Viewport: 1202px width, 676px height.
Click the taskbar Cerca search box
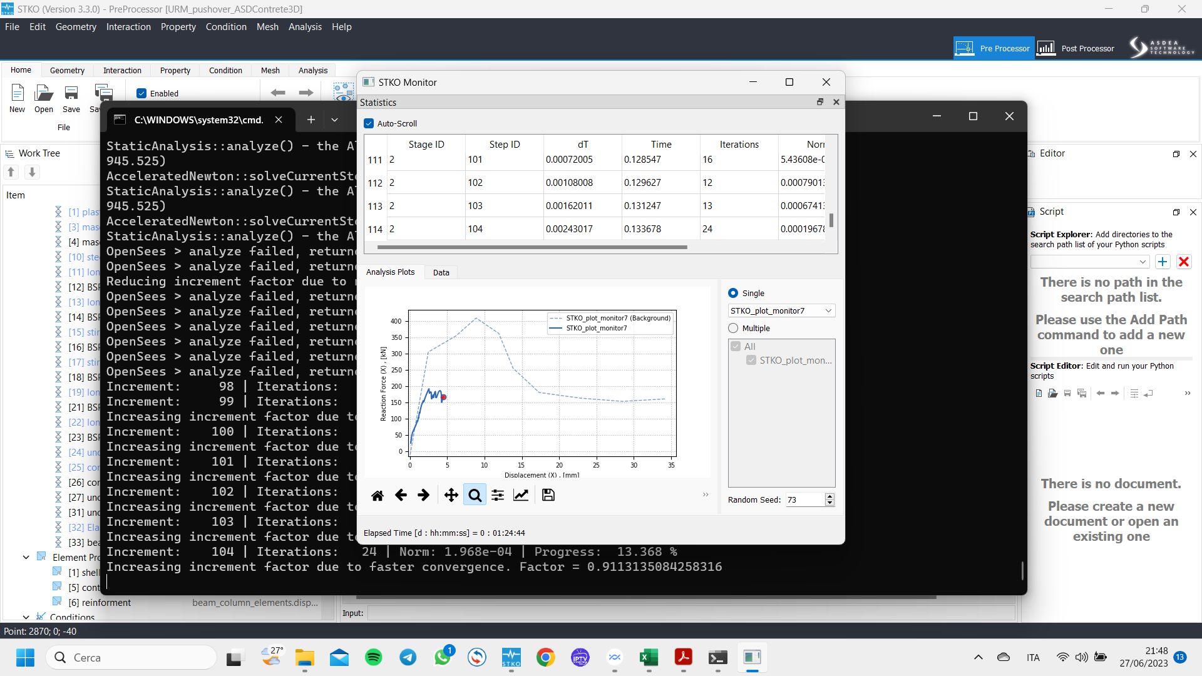coord(131,657)
